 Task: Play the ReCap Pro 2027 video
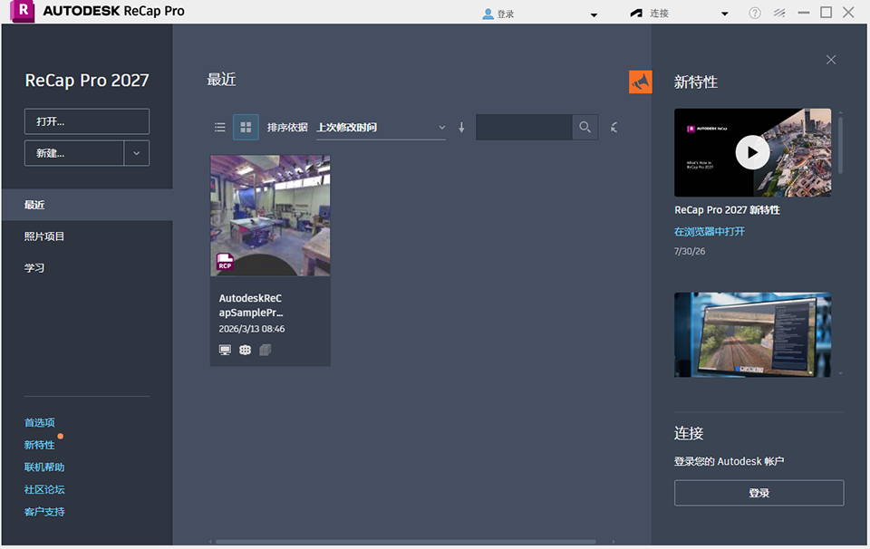(752, 152)
